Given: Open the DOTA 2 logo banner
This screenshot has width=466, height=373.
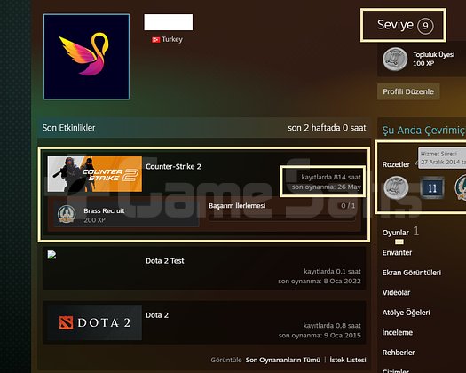Looking at the screenshot, I should click(94, 322).
